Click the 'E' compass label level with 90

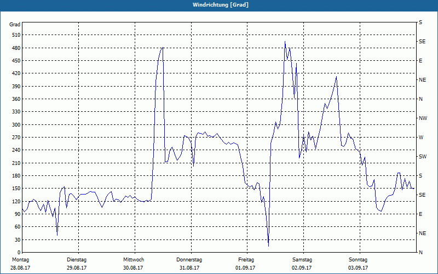click(x=420, y=214)
